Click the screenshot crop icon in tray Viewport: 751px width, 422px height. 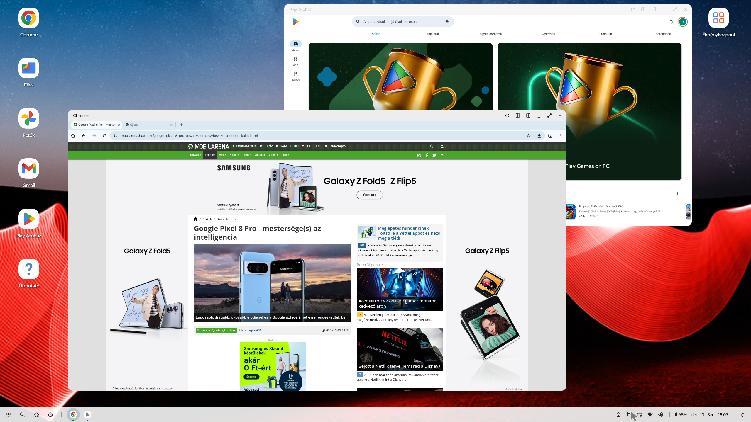click(629, 415)
